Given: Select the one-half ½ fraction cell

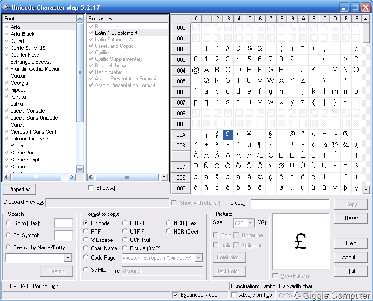Looking at the screenshot, I should click(x=335, y=146).
